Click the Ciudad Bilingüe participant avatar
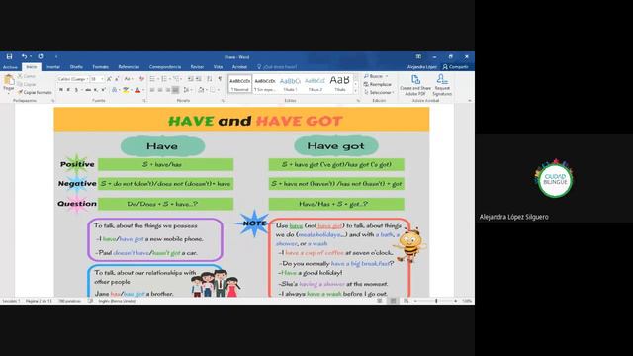This screenshot has height=356, width=633. coord(555,179)
